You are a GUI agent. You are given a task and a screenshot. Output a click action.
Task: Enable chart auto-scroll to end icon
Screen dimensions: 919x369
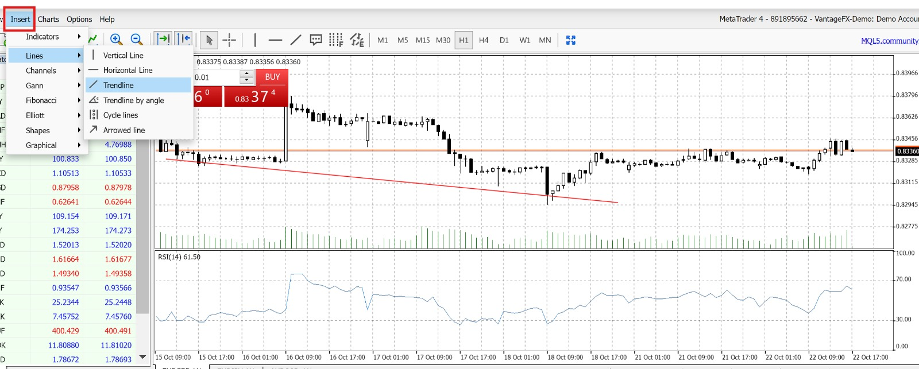tap(164, 39)
